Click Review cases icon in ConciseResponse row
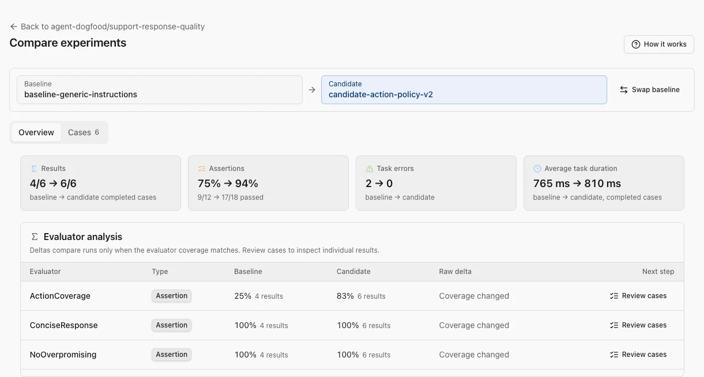This screenshot has height=377, width=704. (x=614, y=325)
